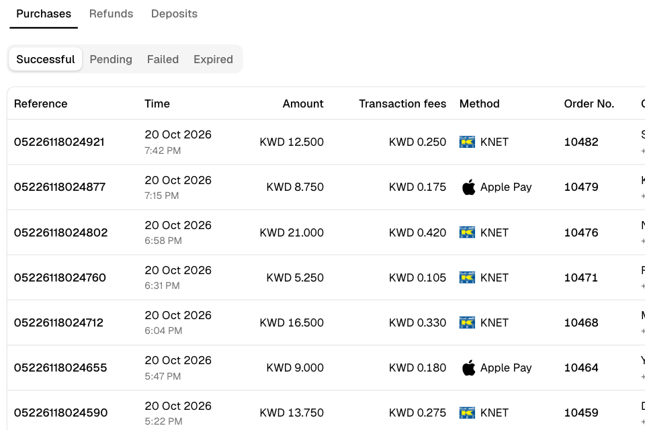Click KNET logo icon for order 10476
Screen dimensions: 645x430
pyautogui.click(x=467, y=232)
